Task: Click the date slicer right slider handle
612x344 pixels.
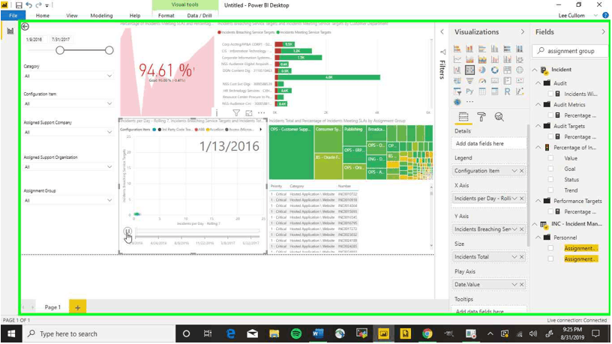Action: click(x=109, y=50)
